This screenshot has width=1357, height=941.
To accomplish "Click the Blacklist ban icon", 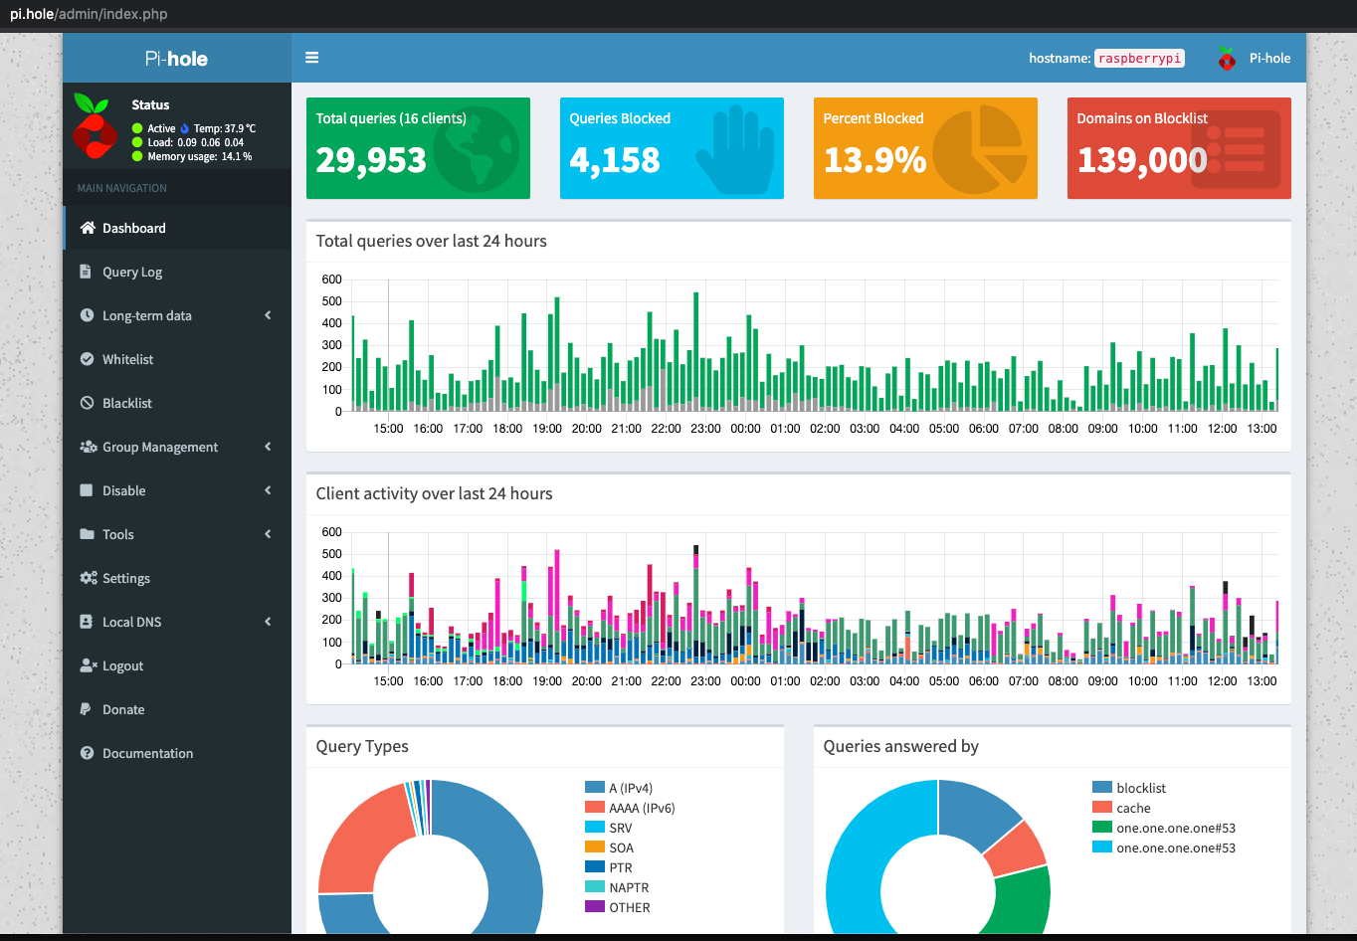I will pyautogui.click(x=87, y=403).
